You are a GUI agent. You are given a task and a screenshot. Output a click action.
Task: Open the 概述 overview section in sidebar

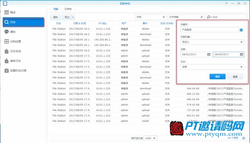(x=13, y=12)
